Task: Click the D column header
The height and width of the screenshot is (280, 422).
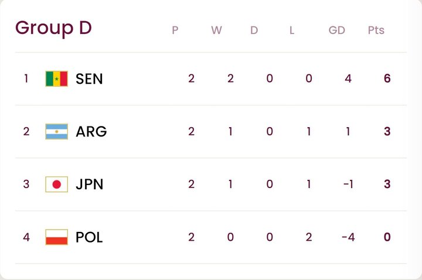Action: (254, 30)
